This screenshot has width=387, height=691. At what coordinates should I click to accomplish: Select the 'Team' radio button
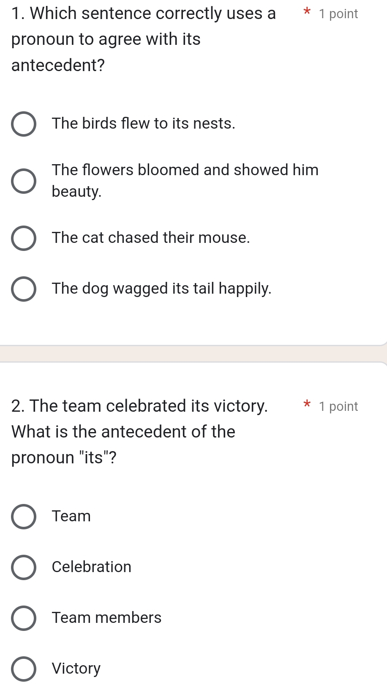24,516
